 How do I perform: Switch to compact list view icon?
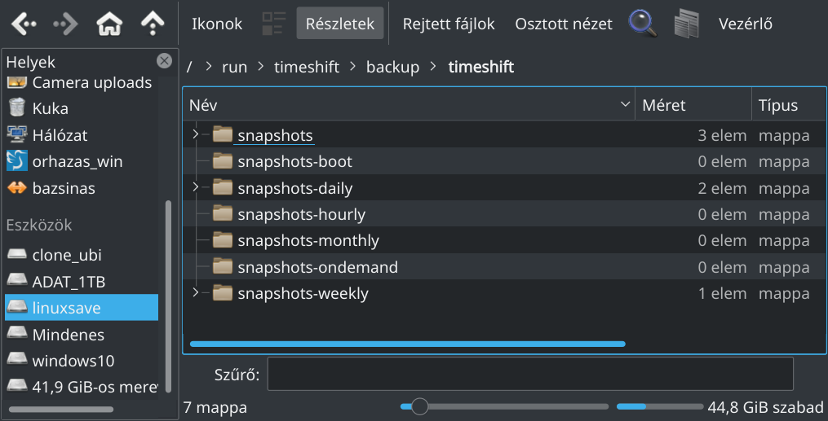tap(274, 24)
